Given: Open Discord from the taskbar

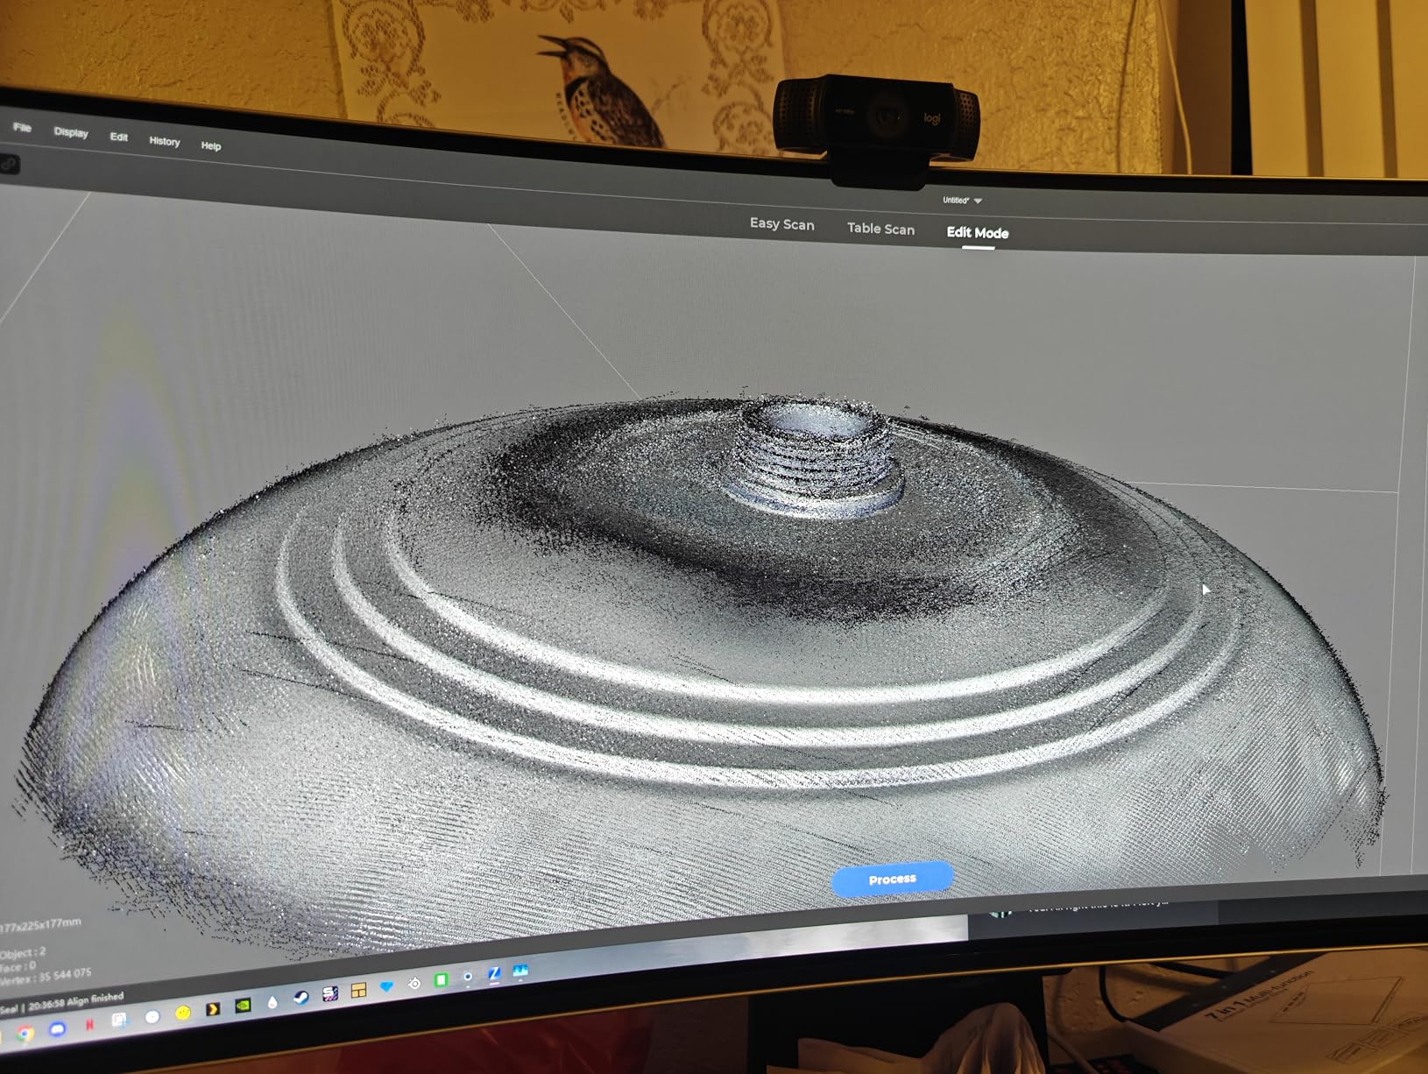Looking at the screenshot, I should [58, 1028].
